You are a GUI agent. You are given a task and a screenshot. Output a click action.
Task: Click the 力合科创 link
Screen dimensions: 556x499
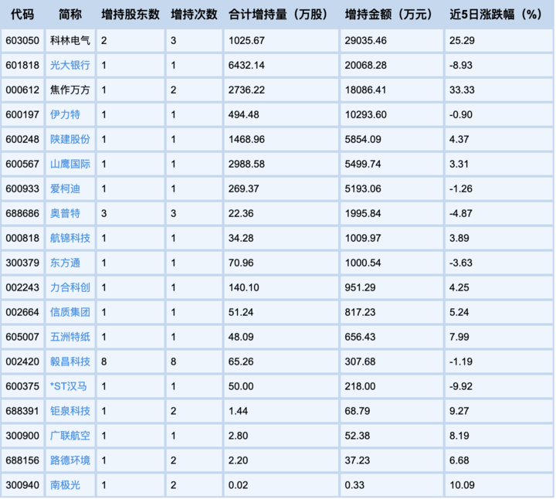(69, 287)
